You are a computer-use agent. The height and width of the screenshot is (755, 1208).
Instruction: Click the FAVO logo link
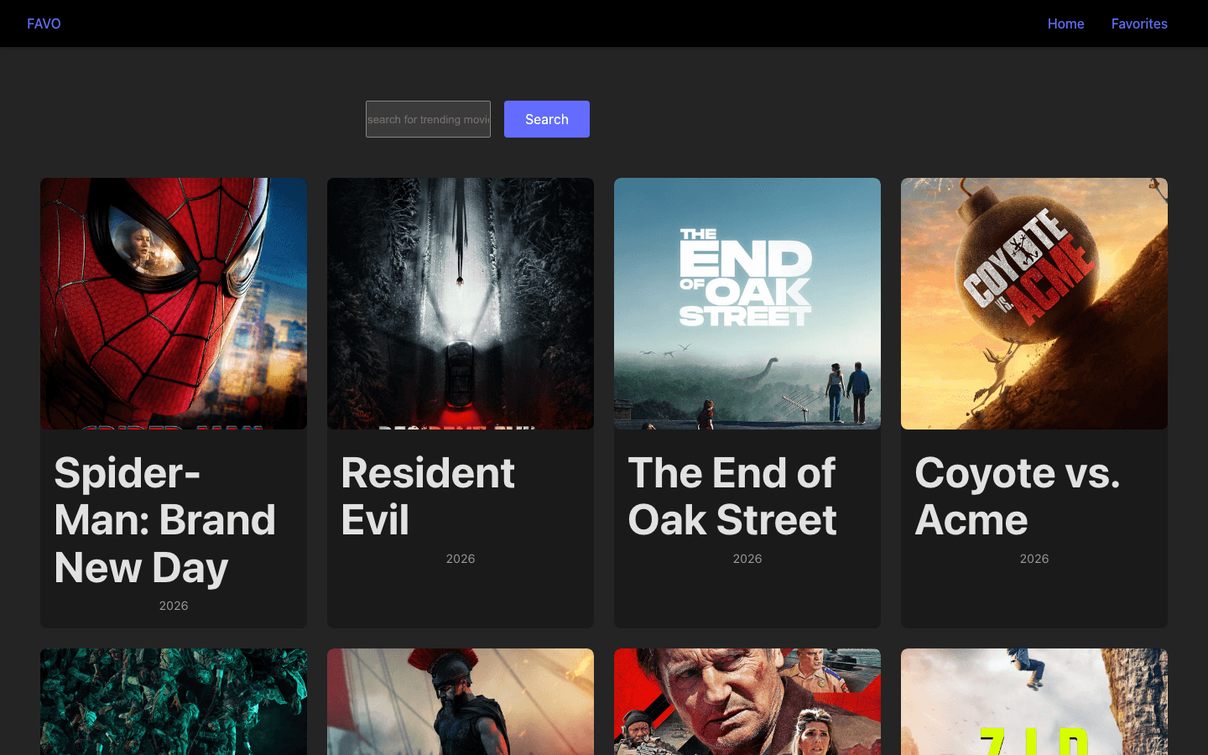[x=44, y=23]
